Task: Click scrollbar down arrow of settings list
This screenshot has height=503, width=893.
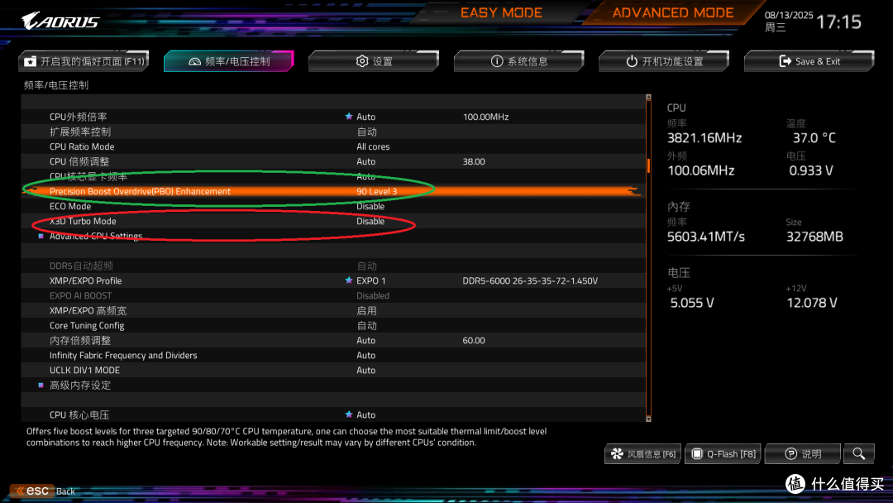Action: [648, 419]
